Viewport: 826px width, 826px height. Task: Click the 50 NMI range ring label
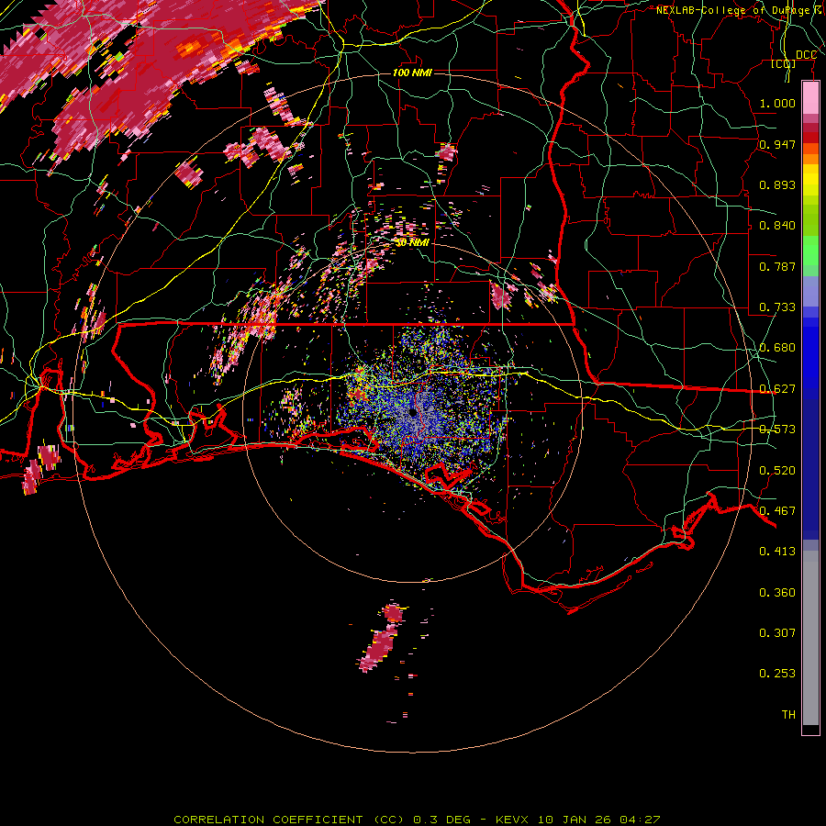point(412,243)
